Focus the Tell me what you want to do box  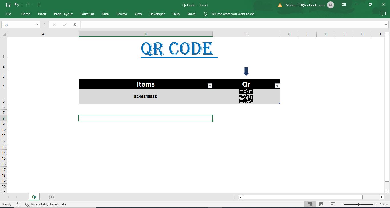232,14
